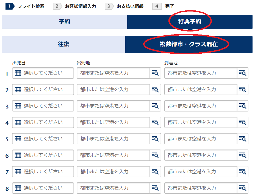Click 選択してください date text in row 8

(43, 188)
